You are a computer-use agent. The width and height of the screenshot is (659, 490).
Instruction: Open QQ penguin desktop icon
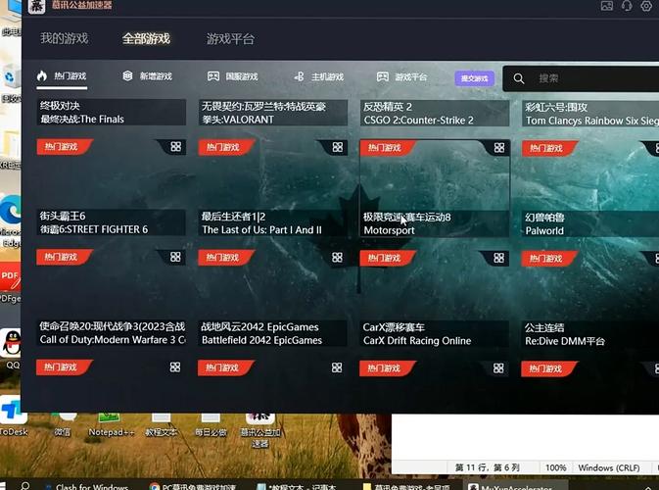[x=12, y=344]
